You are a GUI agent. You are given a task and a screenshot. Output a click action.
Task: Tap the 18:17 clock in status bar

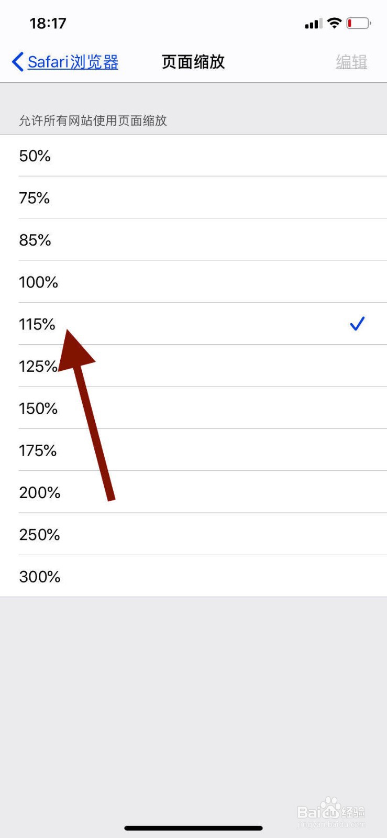pos(48,24)
